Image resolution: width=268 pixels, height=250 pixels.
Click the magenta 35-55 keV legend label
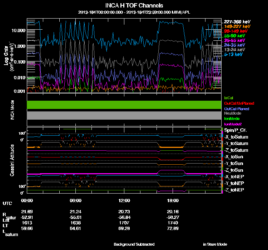click(x=235, y=40)
